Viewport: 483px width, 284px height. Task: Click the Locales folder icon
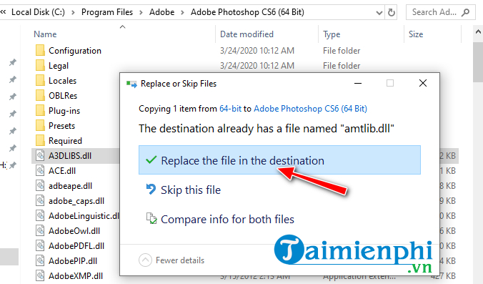coord(40,81)
